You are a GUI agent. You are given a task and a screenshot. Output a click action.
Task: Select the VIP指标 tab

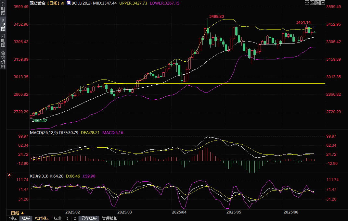[x=42, y=218]
